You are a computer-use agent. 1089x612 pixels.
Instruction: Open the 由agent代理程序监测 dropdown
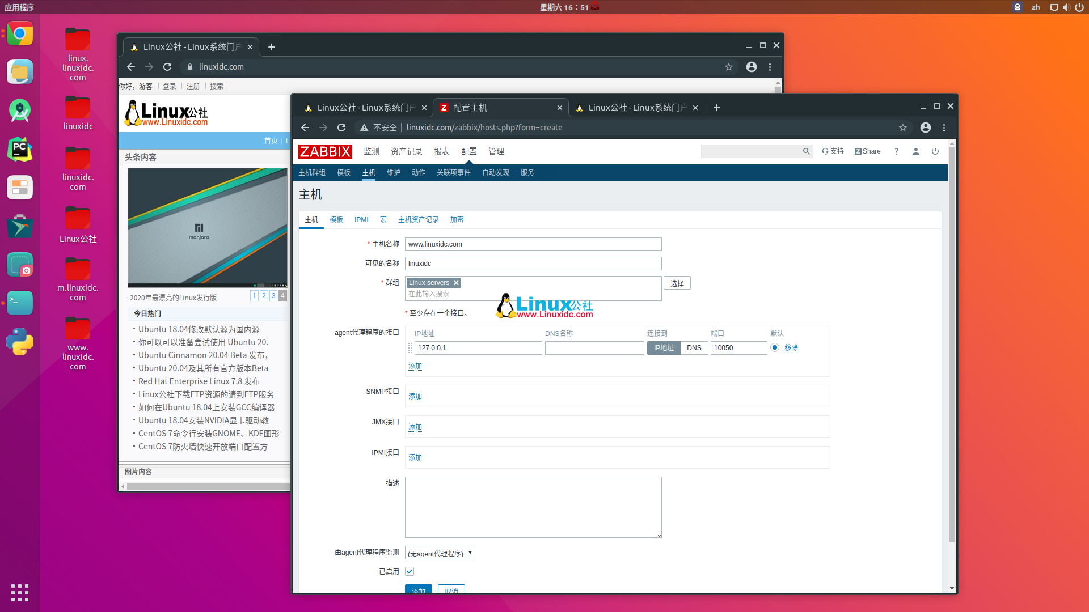tap(440, 552)
